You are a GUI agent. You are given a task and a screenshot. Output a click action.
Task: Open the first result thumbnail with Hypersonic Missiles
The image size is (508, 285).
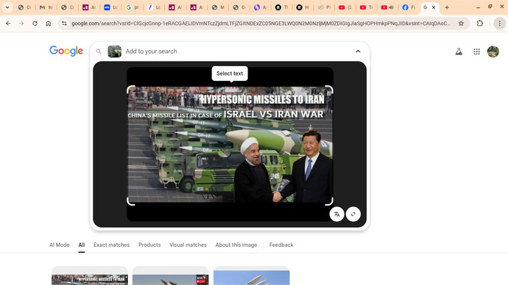click(x=90, y=276)
